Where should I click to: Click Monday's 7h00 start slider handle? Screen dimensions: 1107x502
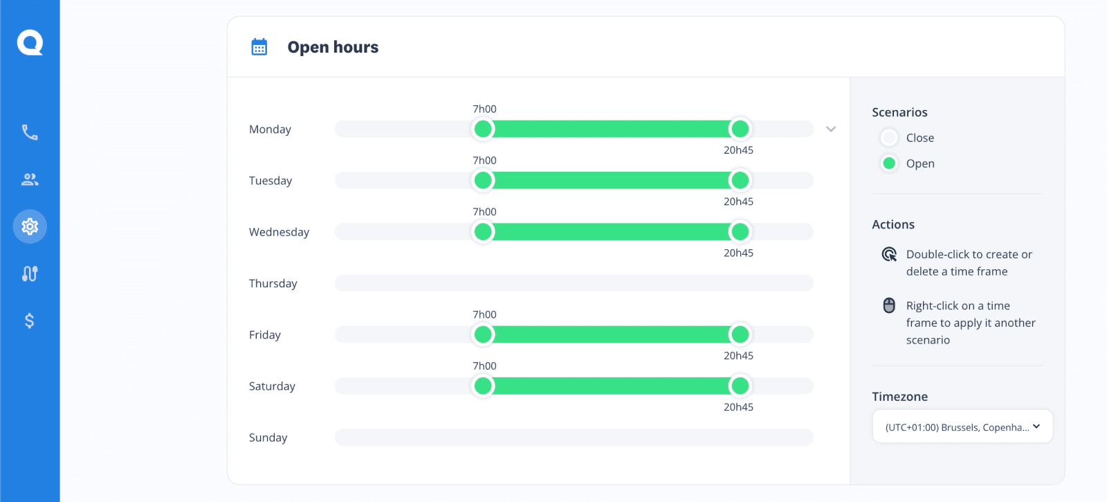click(484, 129)
